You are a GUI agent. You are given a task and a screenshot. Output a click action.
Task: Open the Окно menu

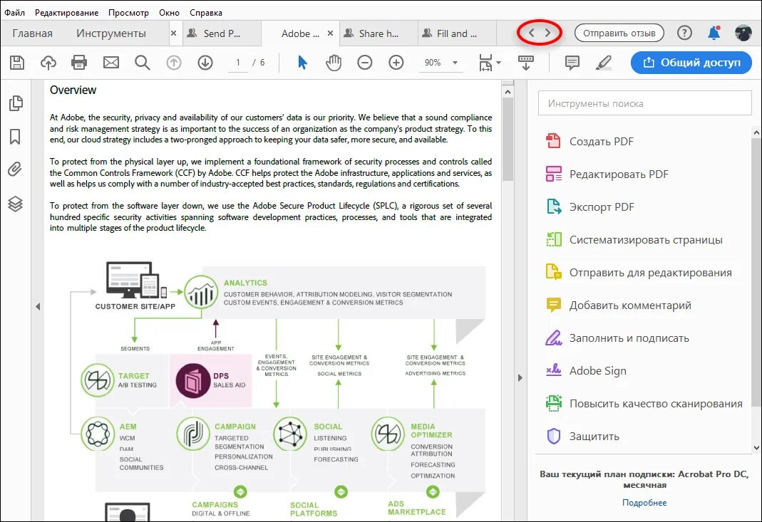[169, 13]
